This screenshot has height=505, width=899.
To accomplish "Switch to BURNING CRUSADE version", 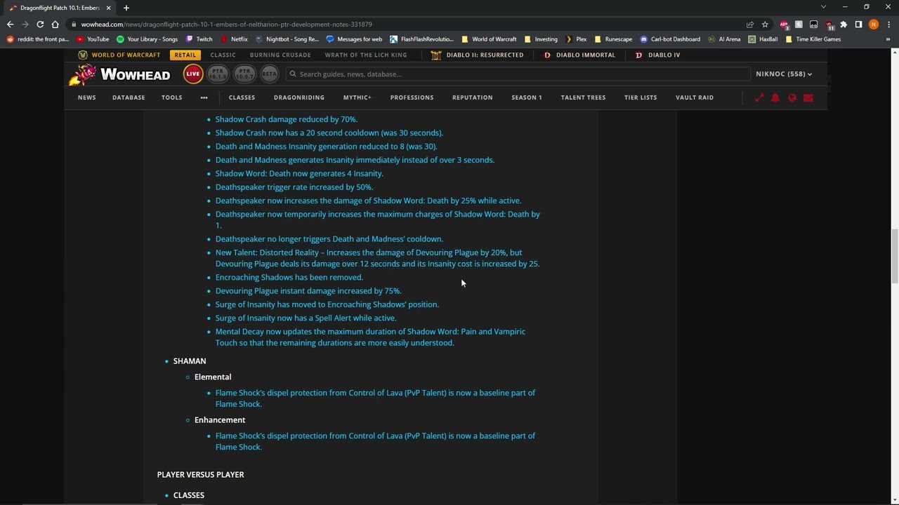I will pyautogui.click(x=280, y=55).
